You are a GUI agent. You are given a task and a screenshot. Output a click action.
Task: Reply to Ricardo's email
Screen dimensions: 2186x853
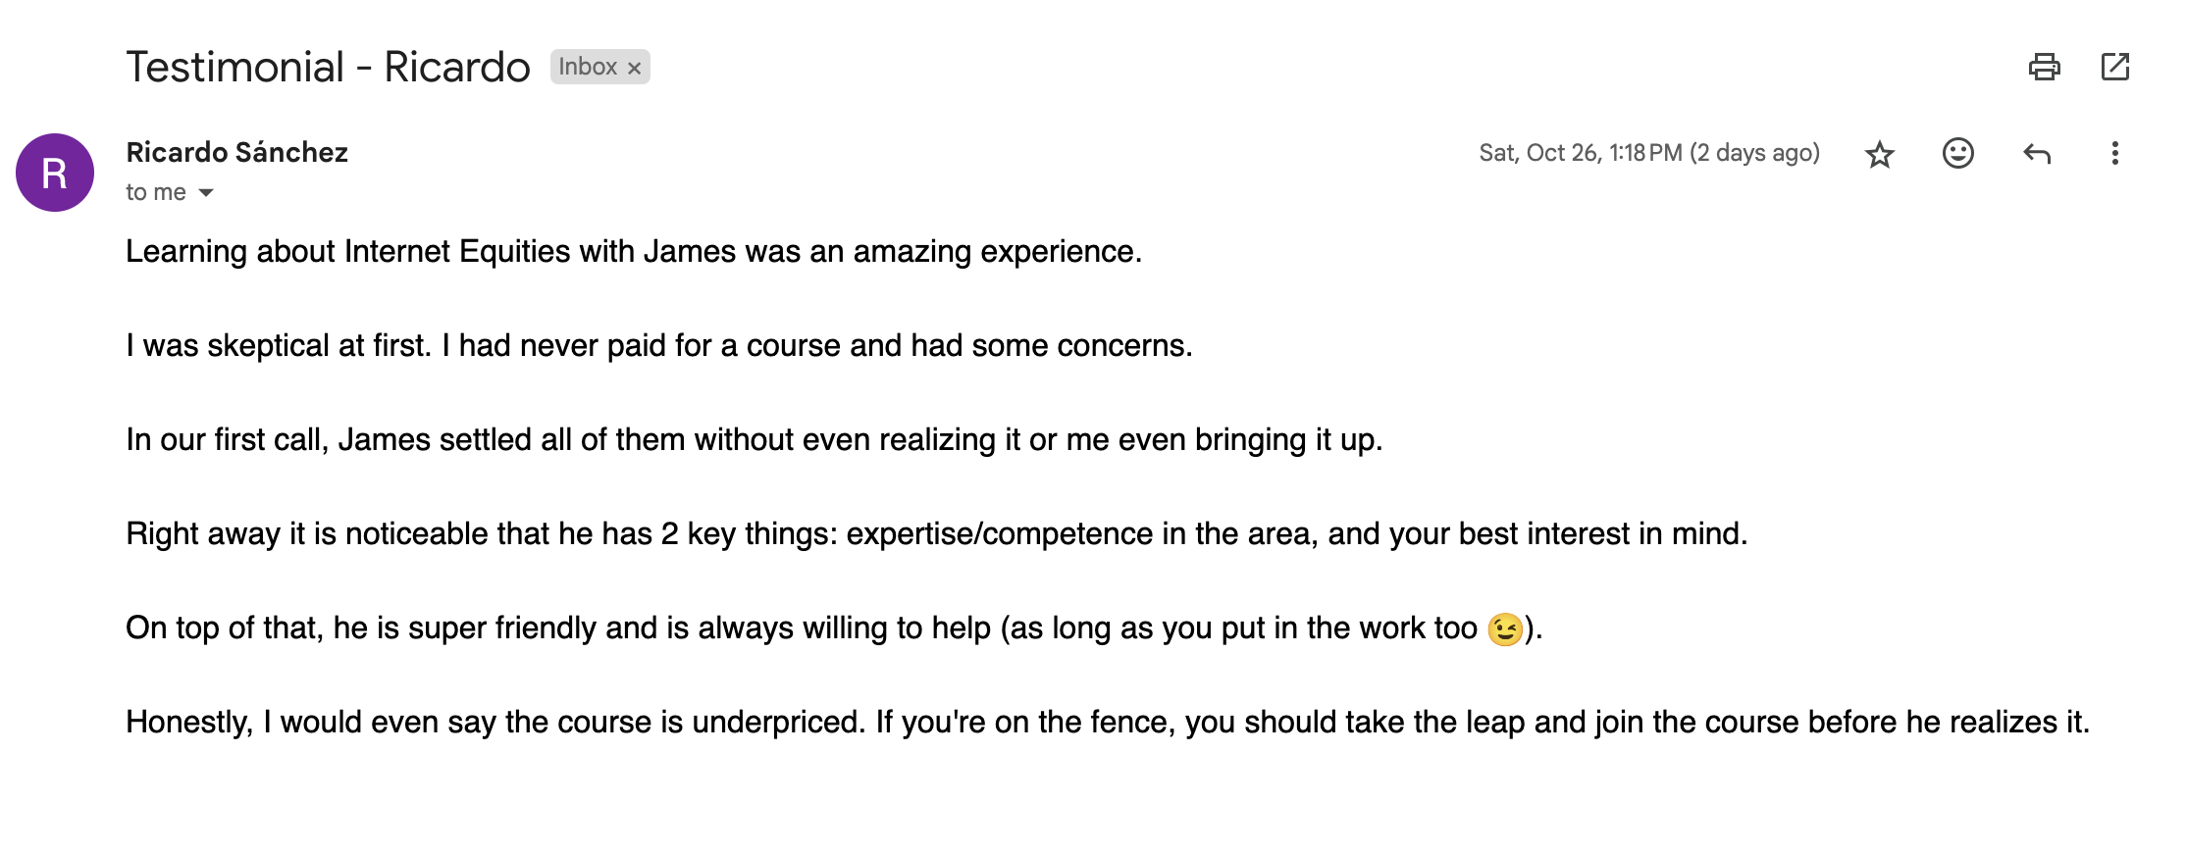coord(2038,153)
